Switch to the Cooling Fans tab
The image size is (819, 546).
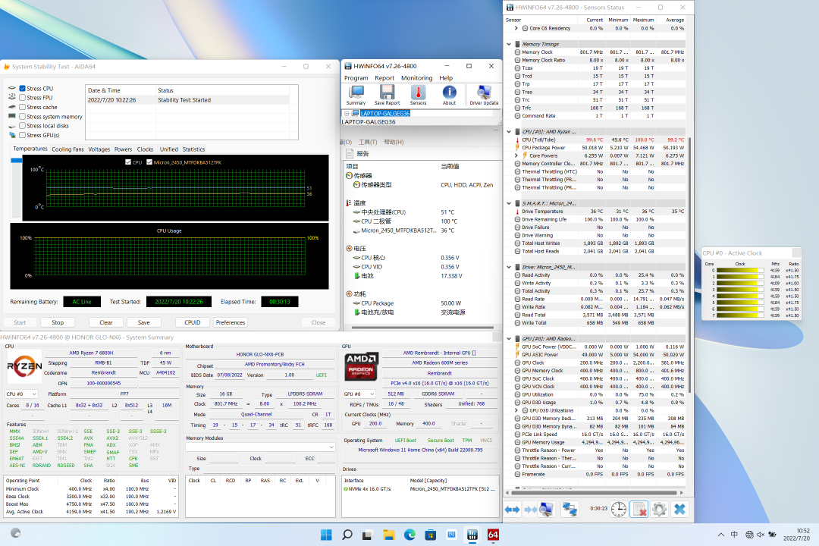tap(67, 149)
